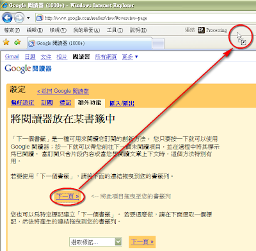Click the Favorites Center star icon

(6, 42)
